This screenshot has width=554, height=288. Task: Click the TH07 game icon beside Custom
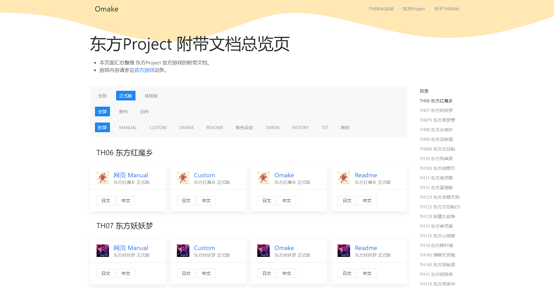click(183, 251)
